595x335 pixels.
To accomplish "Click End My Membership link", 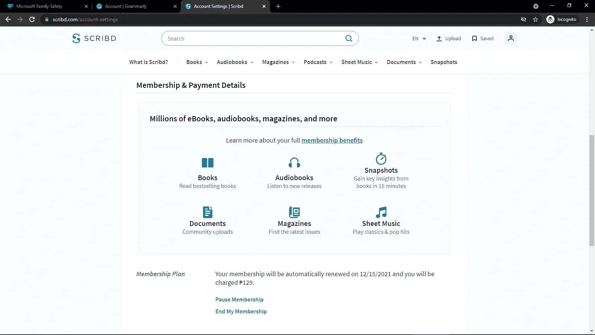I will coord(241,312).
